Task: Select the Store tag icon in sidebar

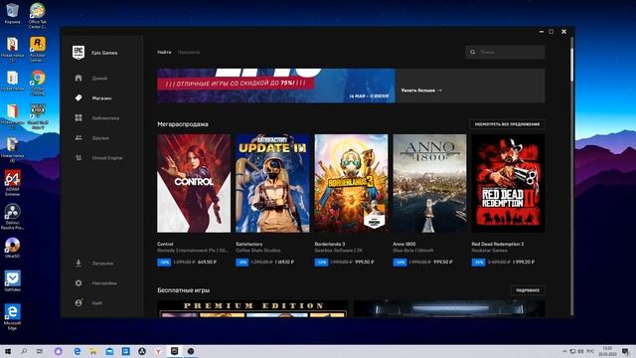Action: click(79, 97)
